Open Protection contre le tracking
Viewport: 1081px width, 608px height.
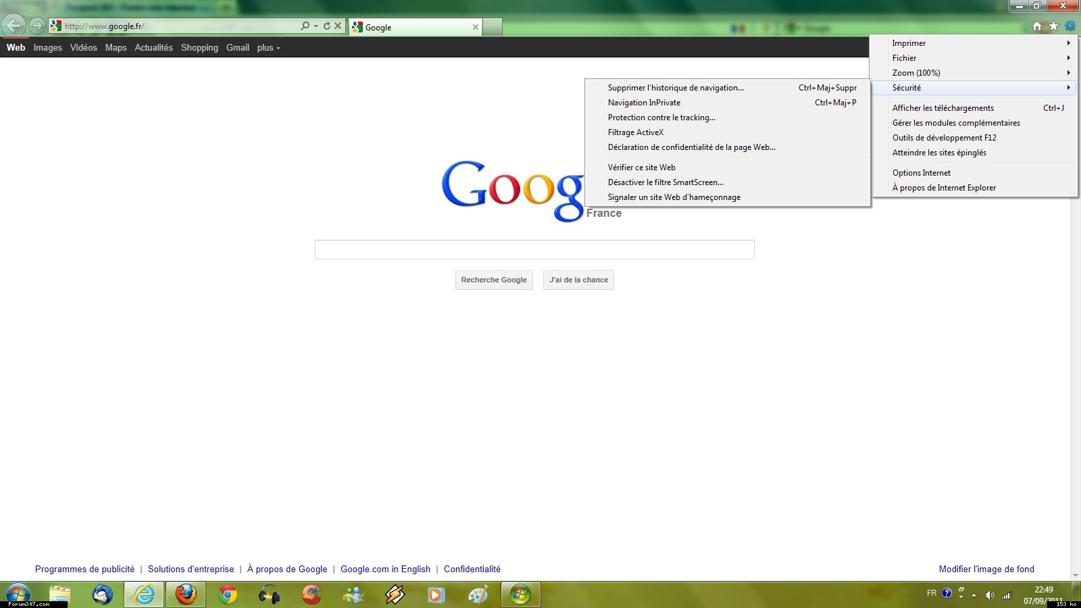[728, 118]
